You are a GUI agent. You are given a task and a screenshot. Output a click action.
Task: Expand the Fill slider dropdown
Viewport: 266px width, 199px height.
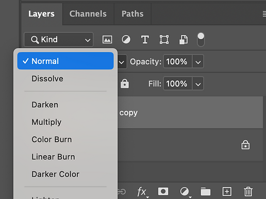click(198, 84)
